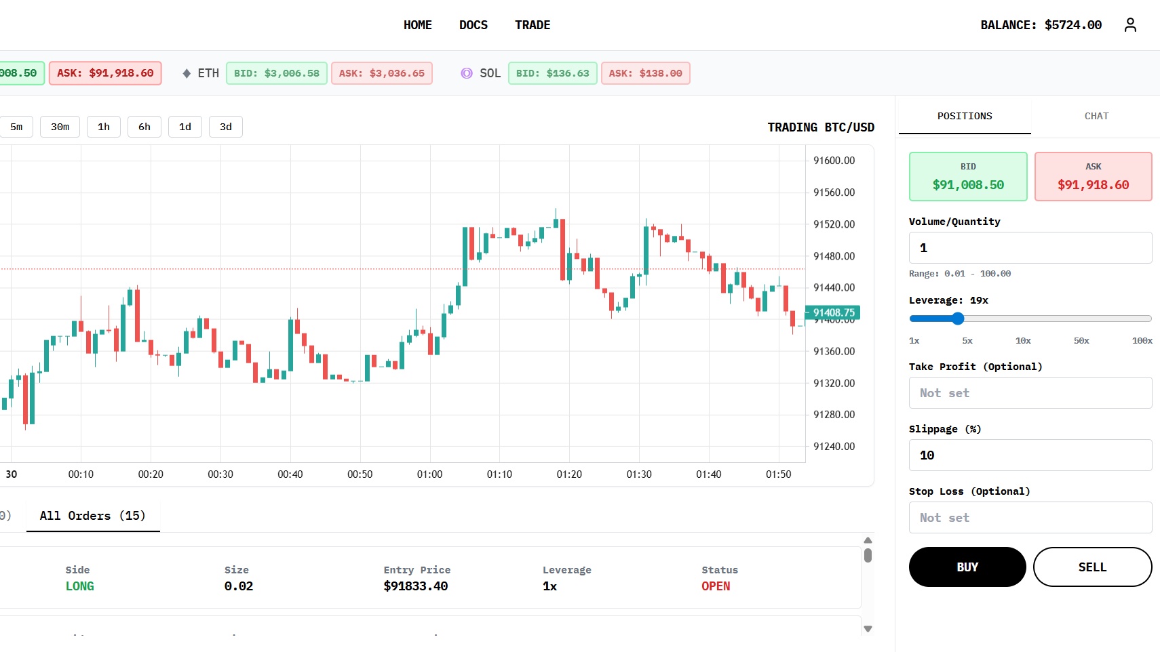Open the Docs menu item
This screenshot has width=1160, height=652.
473,25
